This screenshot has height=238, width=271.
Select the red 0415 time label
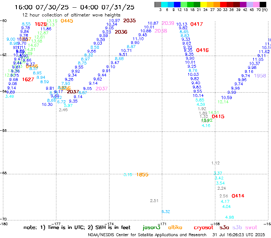tap(218, 116)
